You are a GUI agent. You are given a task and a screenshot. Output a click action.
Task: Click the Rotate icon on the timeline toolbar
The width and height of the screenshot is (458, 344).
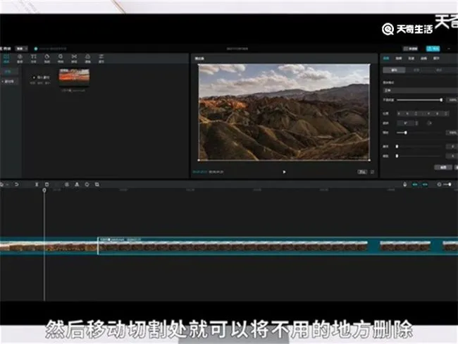point(87,185)
